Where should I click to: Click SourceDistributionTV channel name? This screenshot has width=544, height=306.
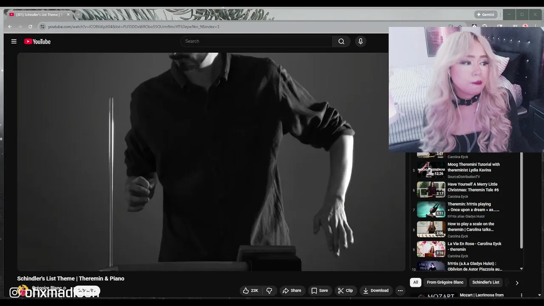[x=464, y=177]
